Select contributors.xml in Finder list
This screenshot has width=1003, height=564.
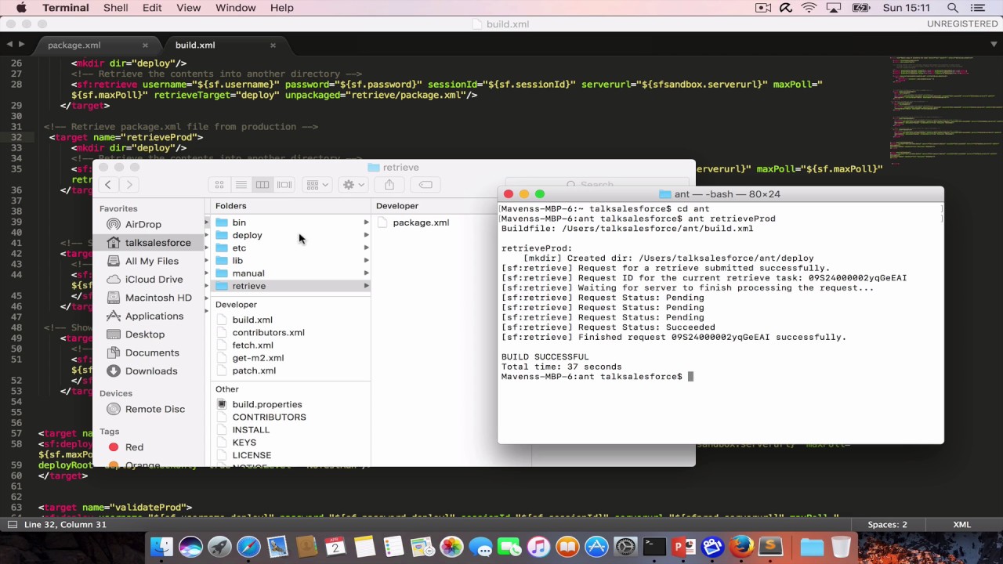click(x=268, y=332)
